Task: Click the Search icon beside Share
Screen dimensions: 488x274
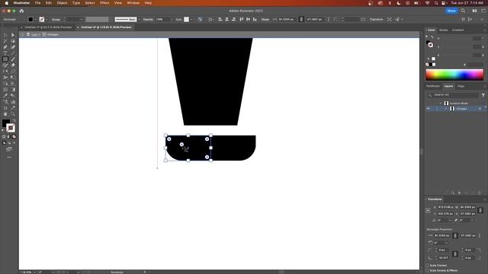Action: (x=463, y=11)
